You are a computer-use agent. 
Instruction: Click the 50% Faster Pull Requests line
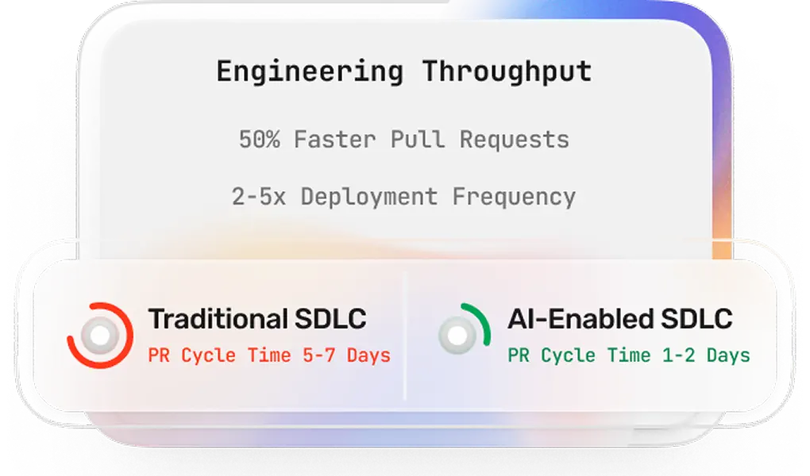tap(403, 140)
